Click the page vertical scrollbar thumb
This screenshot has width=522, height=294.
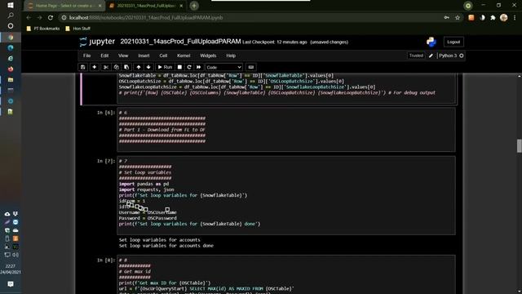pos(519,145)
